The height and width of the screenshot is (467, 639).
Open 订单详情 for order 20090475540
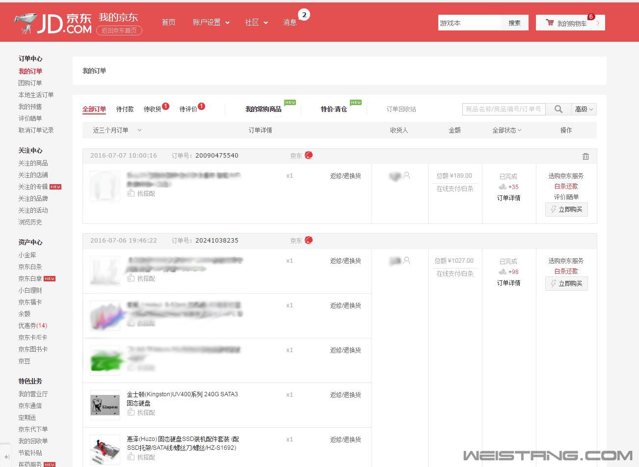tap(508, 198)
